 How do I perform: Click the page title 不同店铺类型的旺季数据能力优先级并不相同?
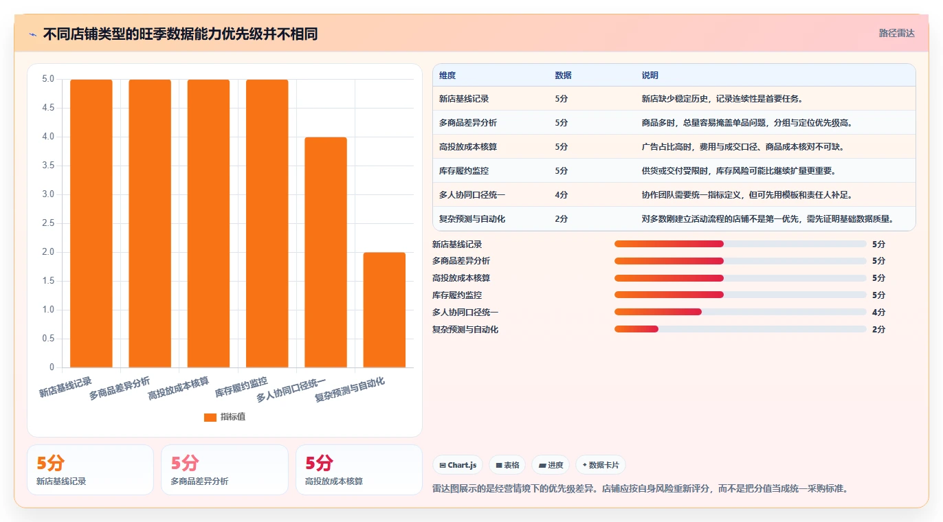(180, 34)
